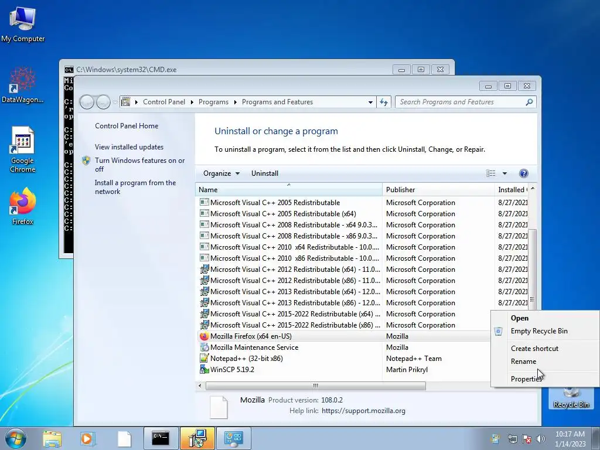Image resolution: width=600 pixels, height=450 pixels.
Task: Click the Martin Prikryl publisher cell
Action: (x=407, y=370)
